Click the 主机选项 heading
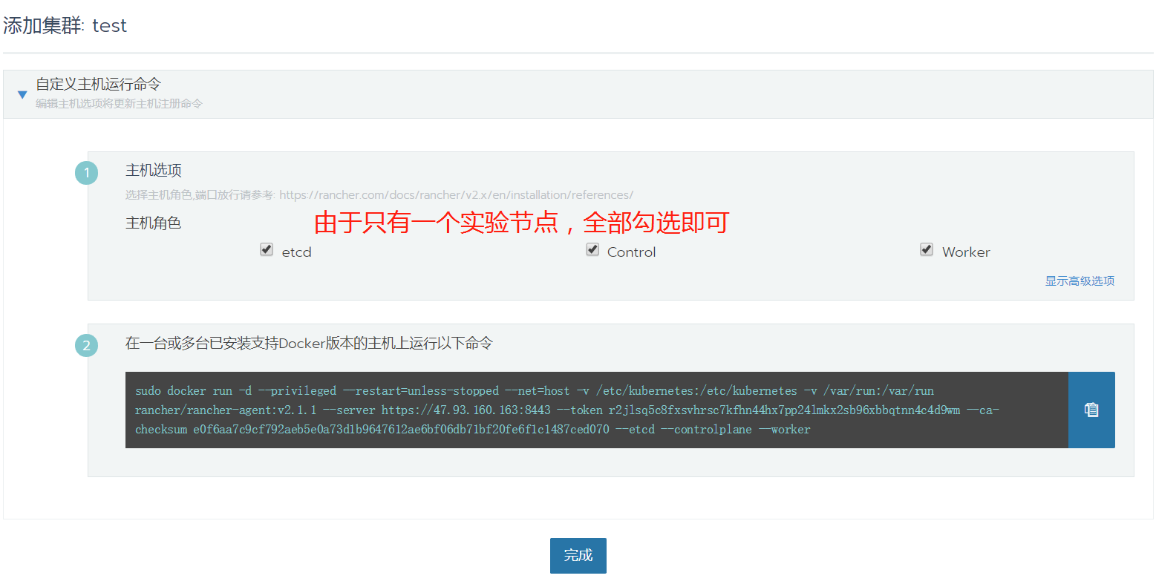Image resolution: width=1156 pixels, height=587 pixels. (154, 170)
